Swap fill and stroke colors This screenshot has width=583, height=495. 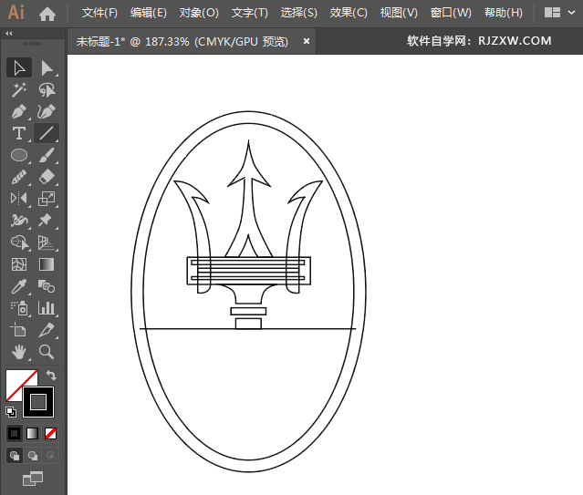coord(51,376)
